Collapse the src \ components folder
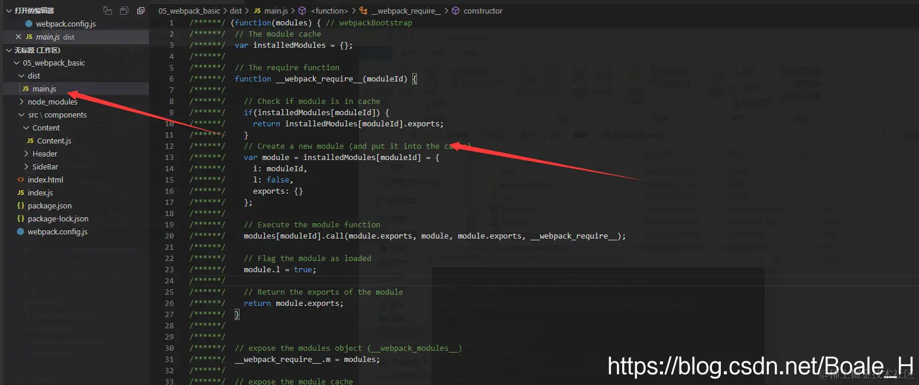This screenshot has width=919, height=385. 21,115
